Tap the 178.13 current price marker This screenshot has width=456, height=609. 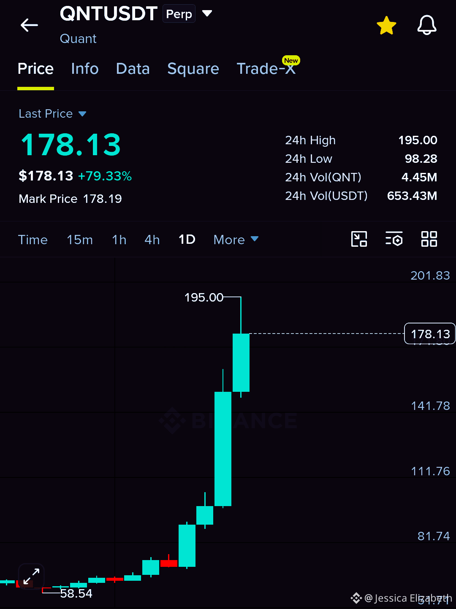click(430, 334)
